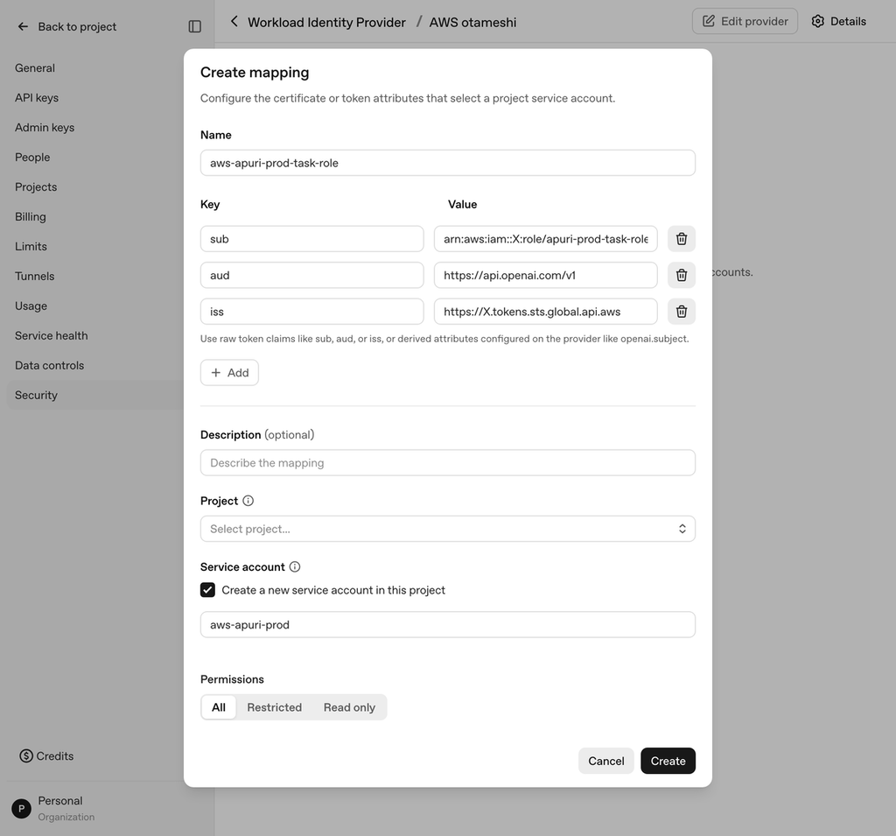The width and height of the screenshot is (896, 836).
Task: Click the back chevron beside Workload Identity Provider
Action: (234, 22)
